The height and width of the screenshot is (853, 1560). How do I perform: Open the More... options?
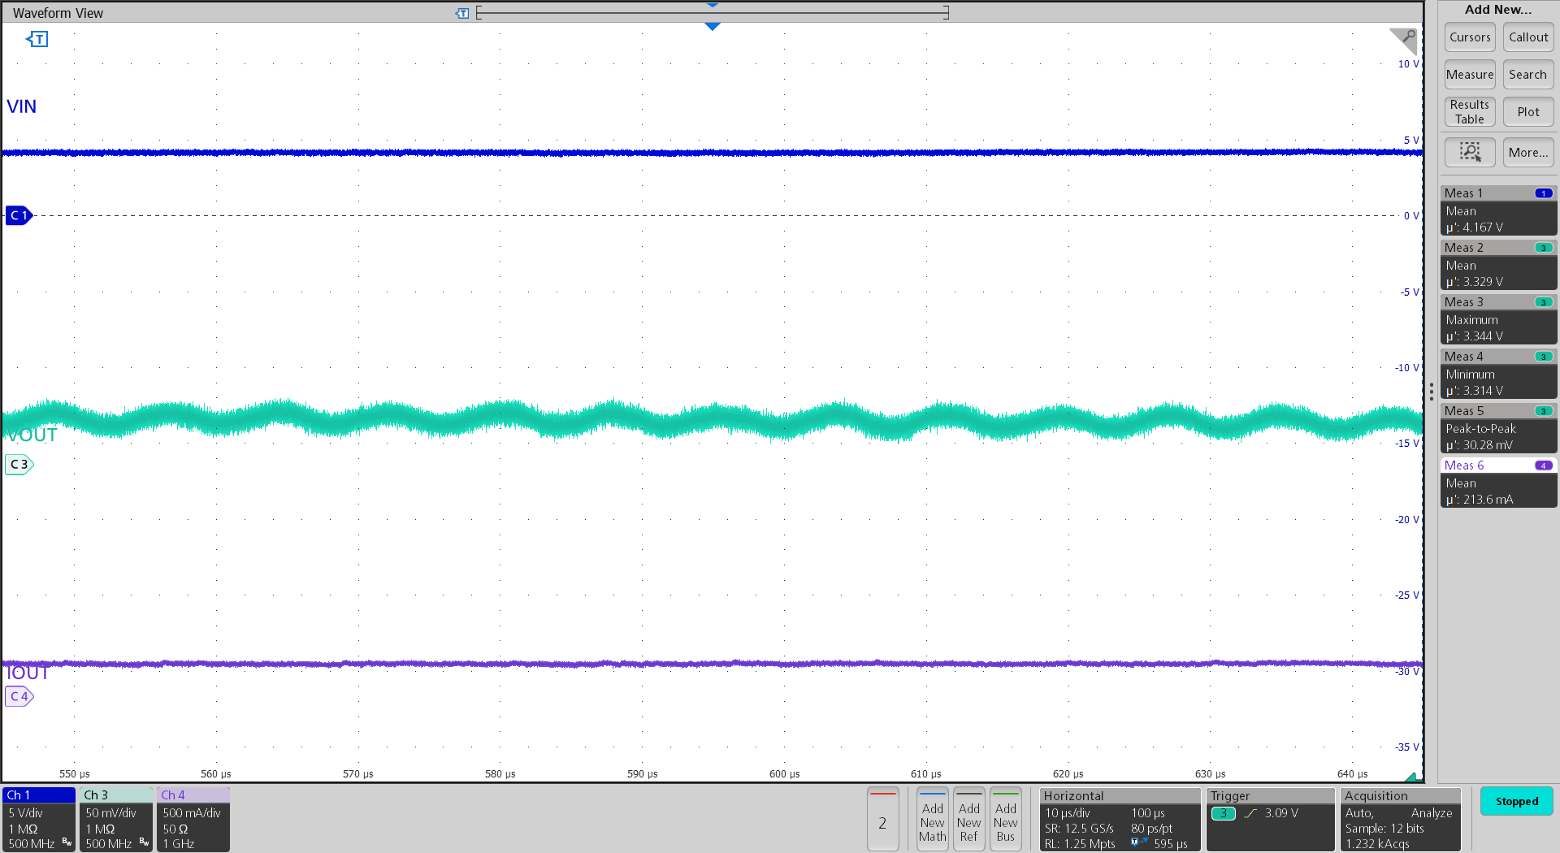[x=1528, y=153]
